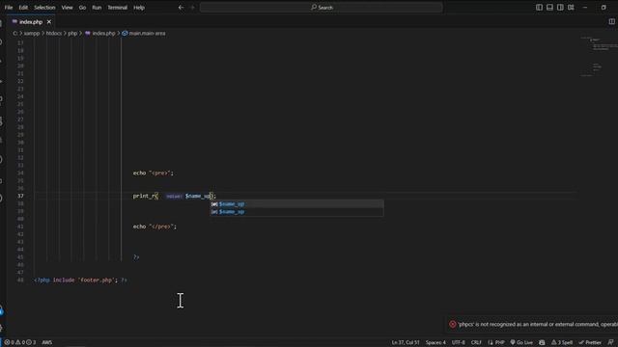Open the Run menu
Image resolution: width=618 pixels, height=347 pixels.
(97, 8)
